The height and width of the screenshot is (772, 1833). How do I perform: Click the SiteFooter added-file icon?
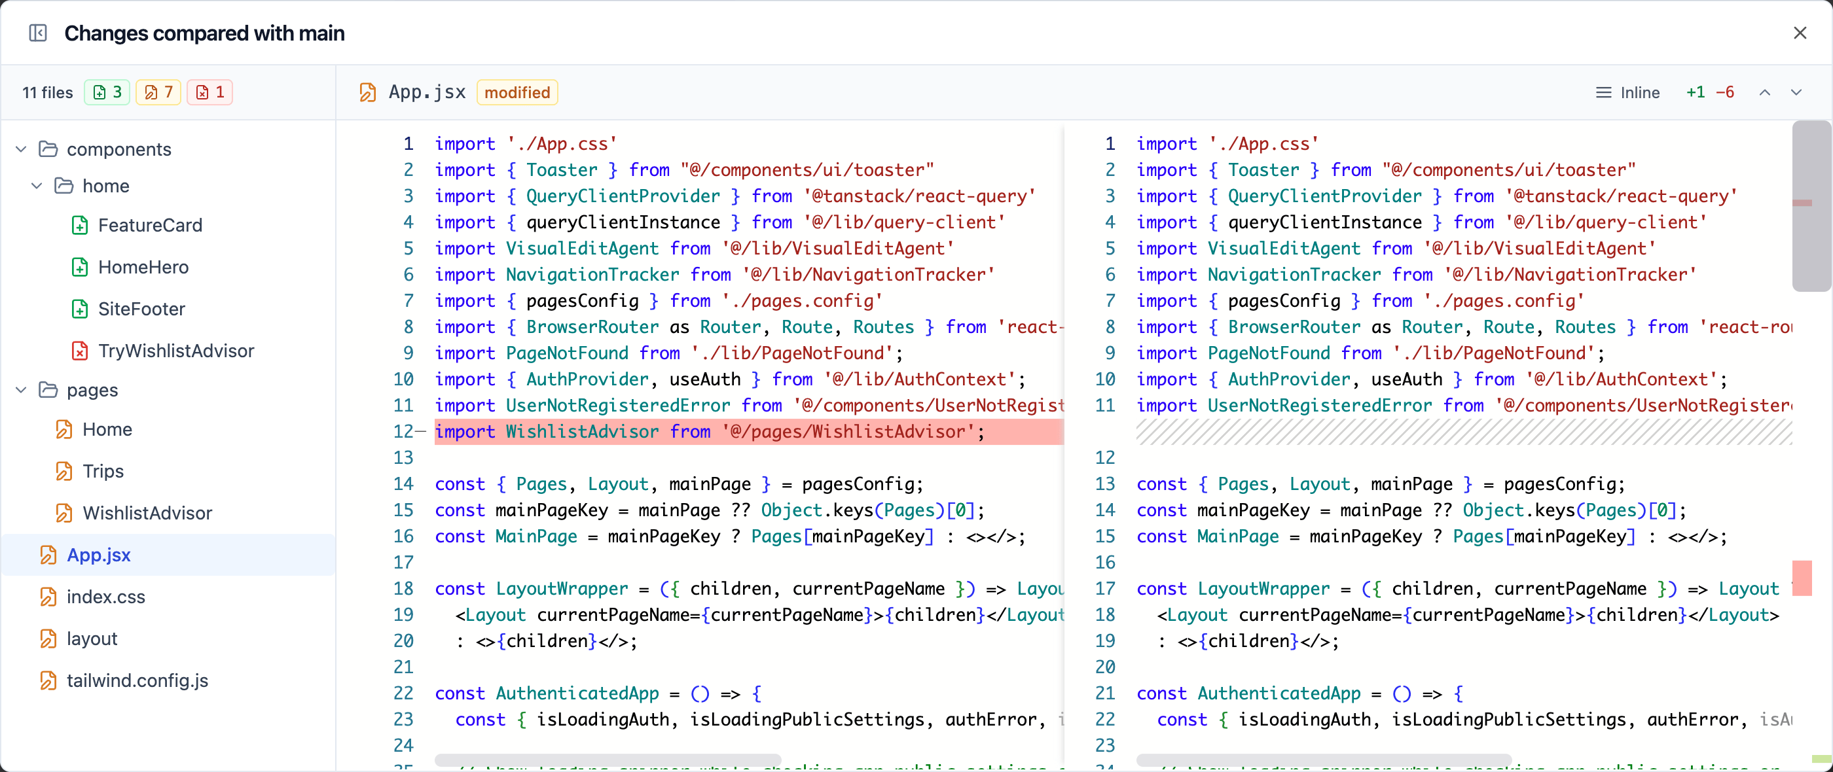point(80,309)
